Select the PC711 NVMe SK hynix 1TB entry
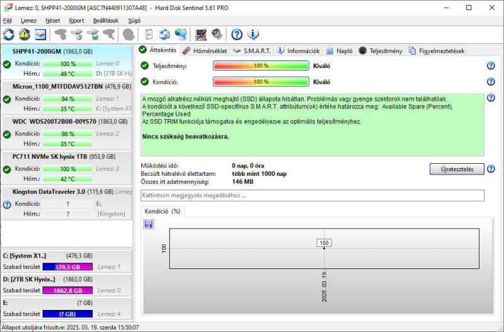504x332 pixels. pos(67,168)
